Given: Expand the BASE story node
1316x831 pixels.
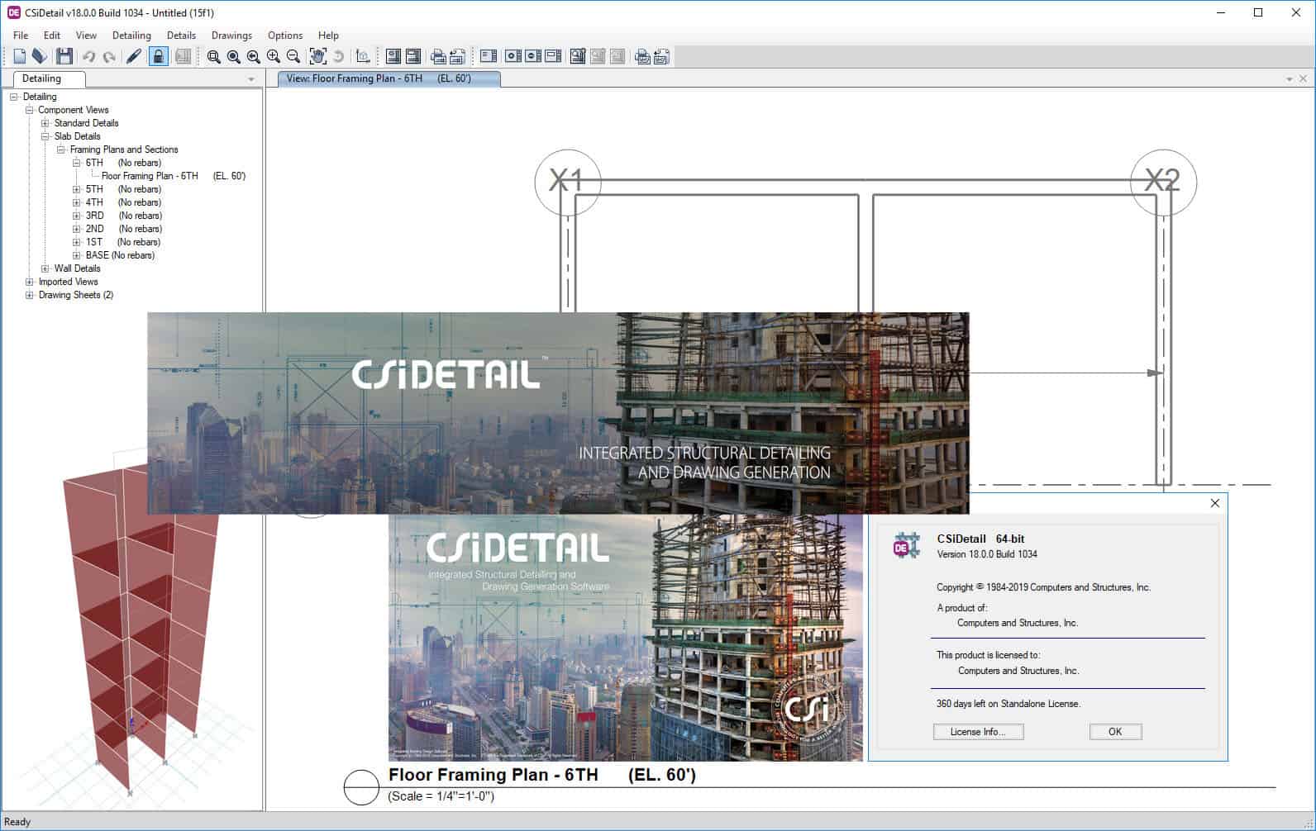Looking at the screenshot, I should [x=76, y=255].
